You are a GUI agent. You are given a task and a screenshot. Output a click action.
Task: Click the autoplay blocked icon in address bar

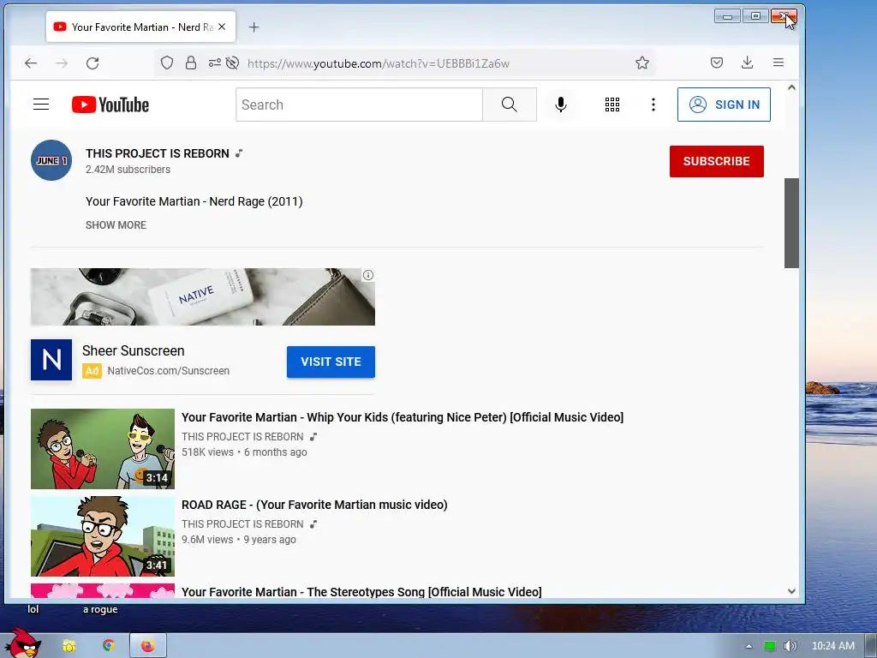(233, 63)
